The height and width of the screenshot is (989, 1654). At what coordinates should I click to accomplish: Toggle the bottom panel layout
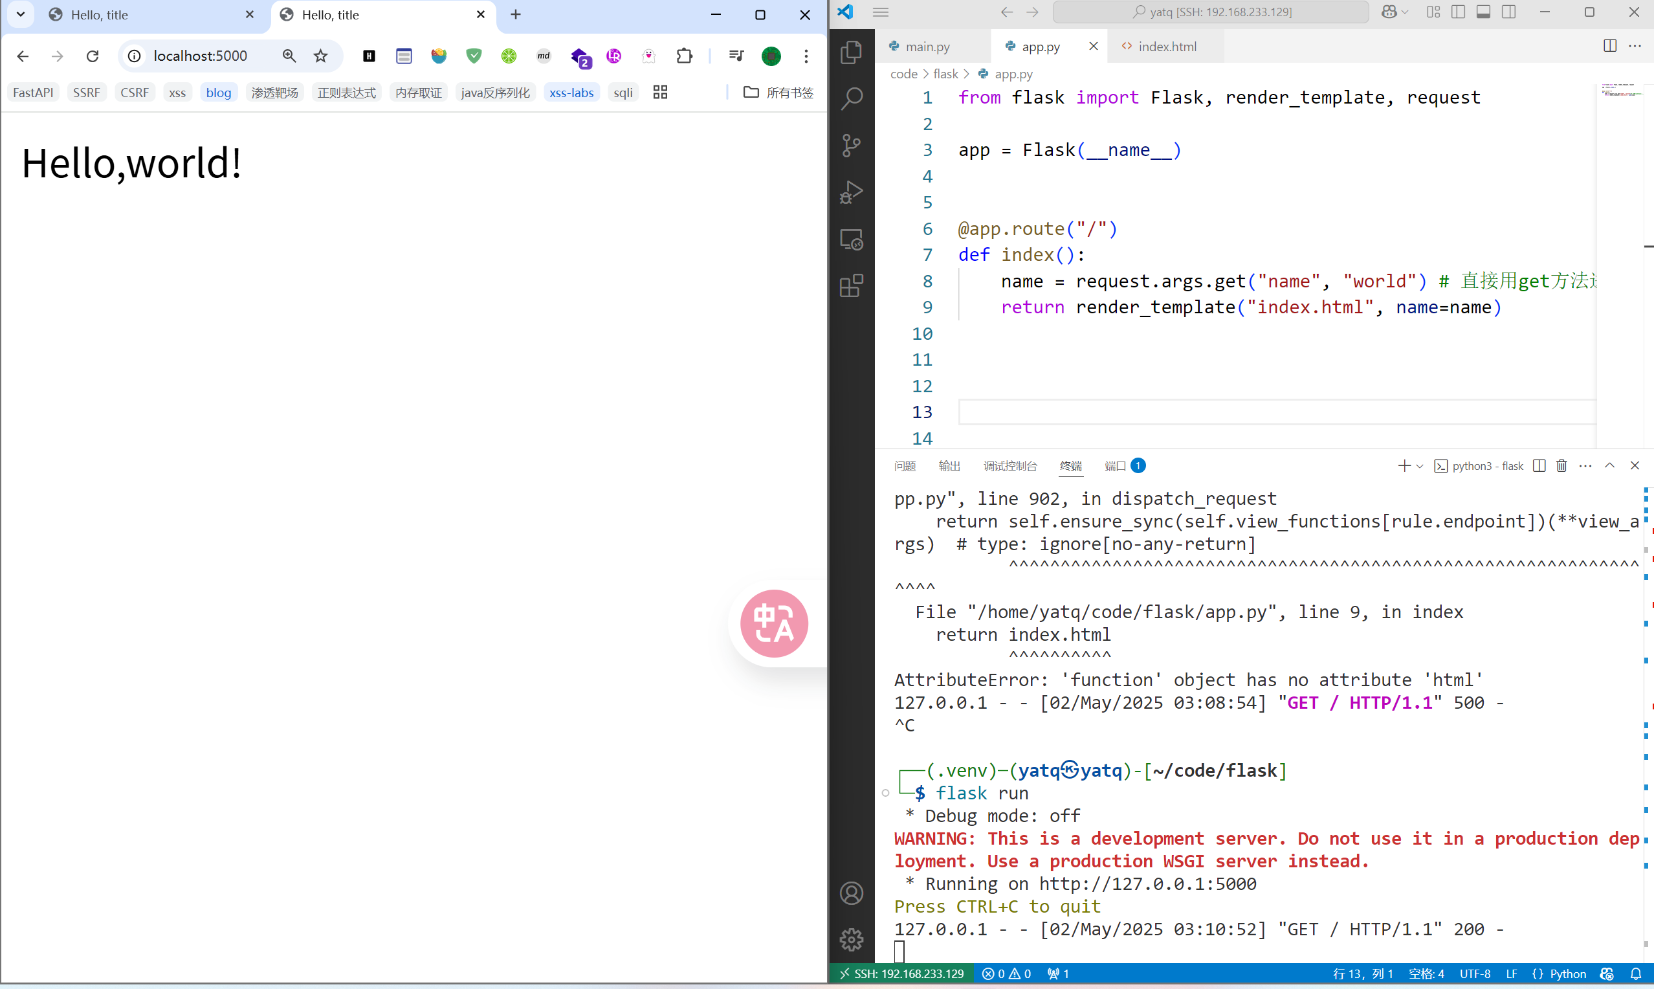(x=1483, y=12)
